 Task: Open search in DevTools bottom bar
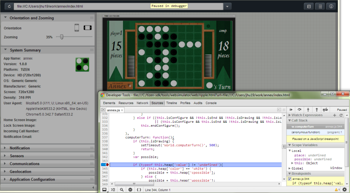coord(121,189)
